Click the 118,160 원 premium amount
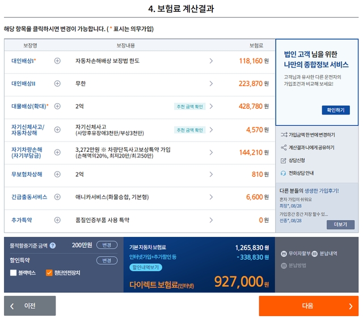 [x=254, y=61]
